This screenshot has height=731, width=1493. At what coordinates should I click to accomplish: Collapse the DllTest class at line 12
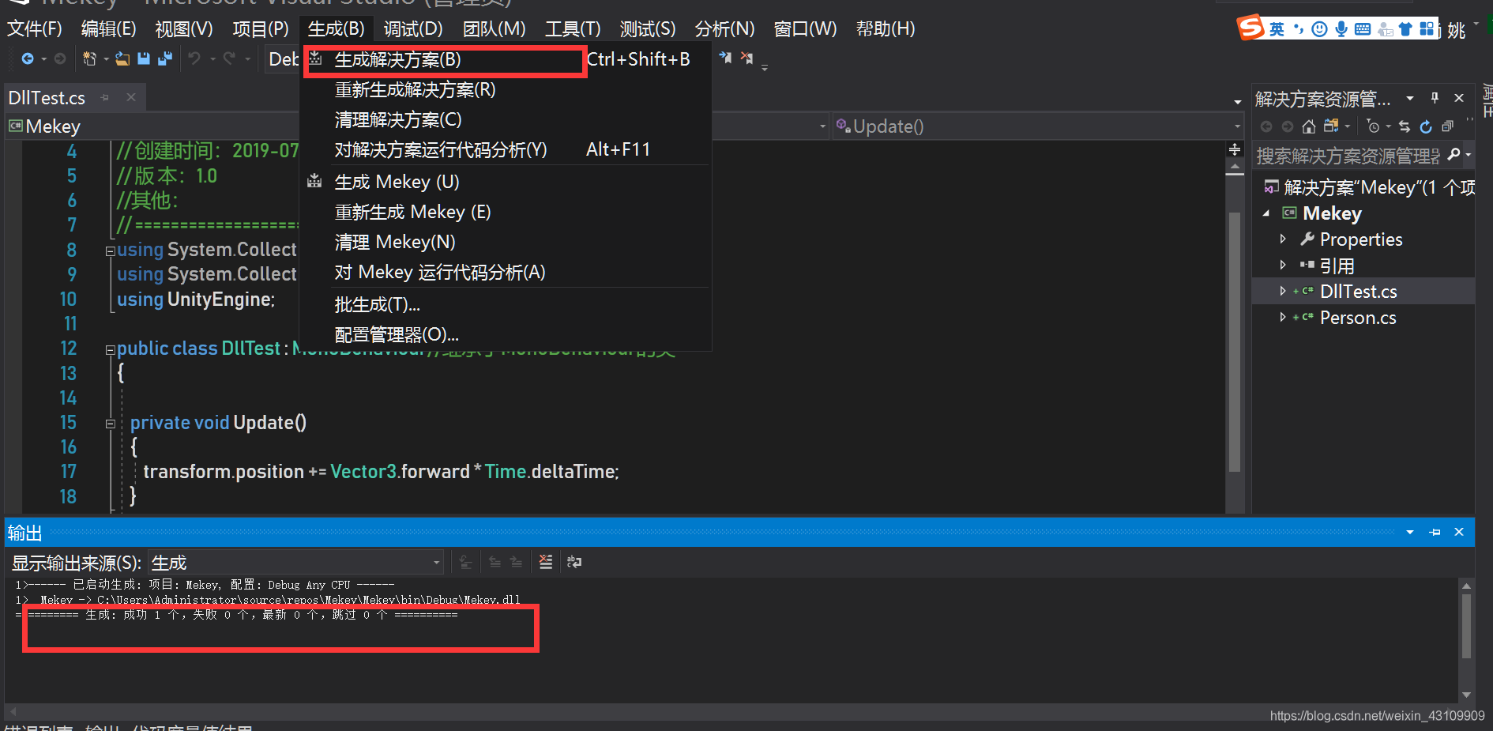[x=111, y=349]
